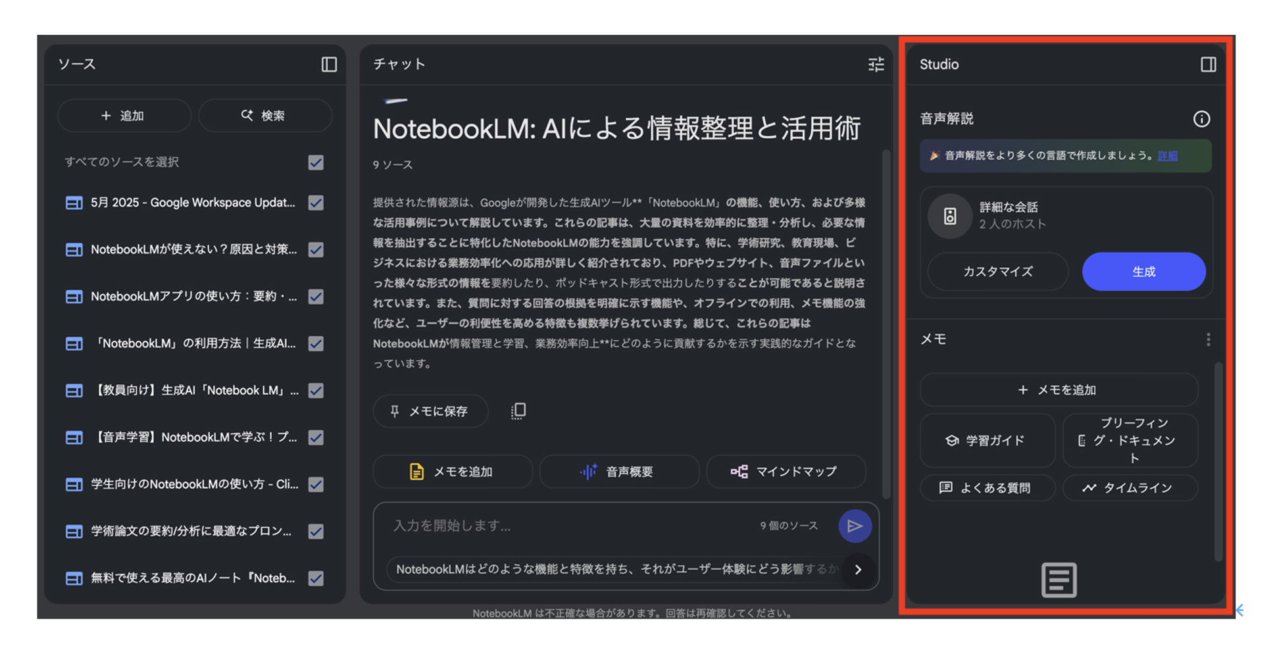Create a 学習ガイド study guide
Viewport: 1275px width, 650px height.
pos(988,441)
